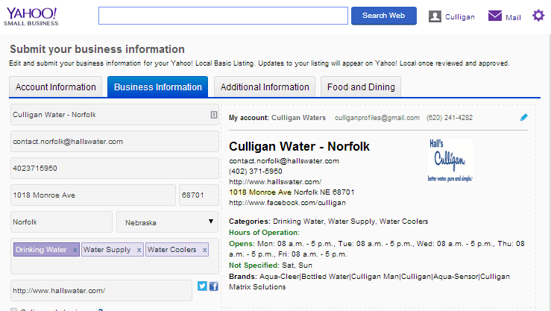Open the facebook.com/culligan link in preview
Screen dimensions: 551x311
pos(288,203)
